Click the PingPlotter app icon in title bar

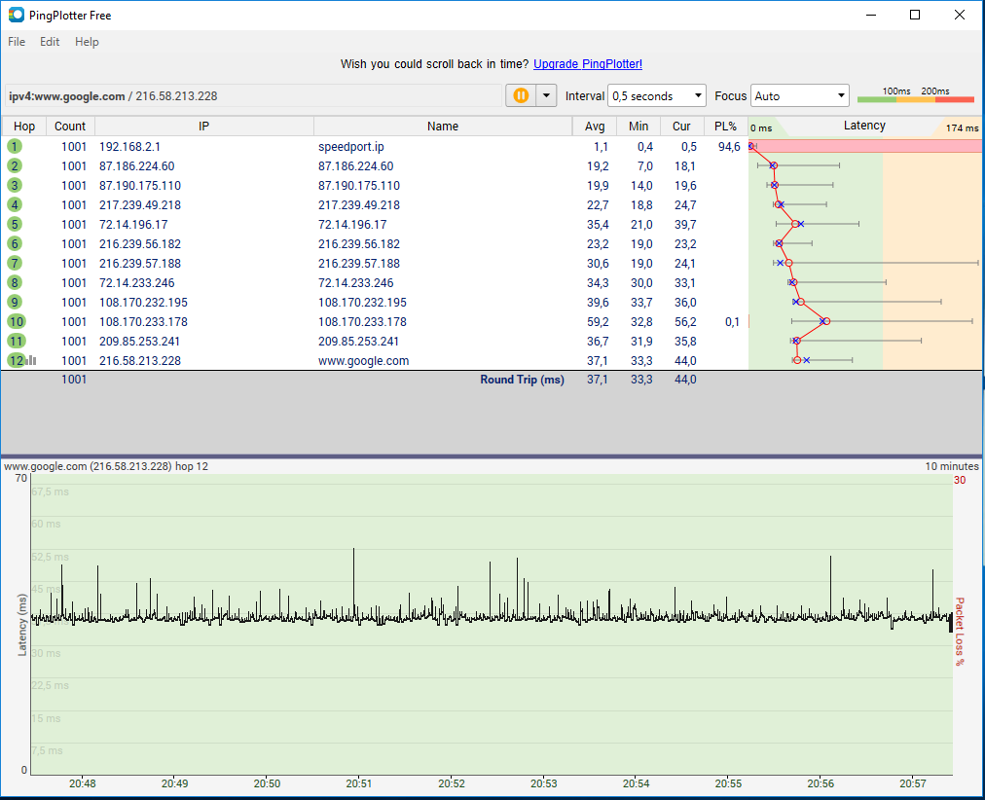[16, 15]
